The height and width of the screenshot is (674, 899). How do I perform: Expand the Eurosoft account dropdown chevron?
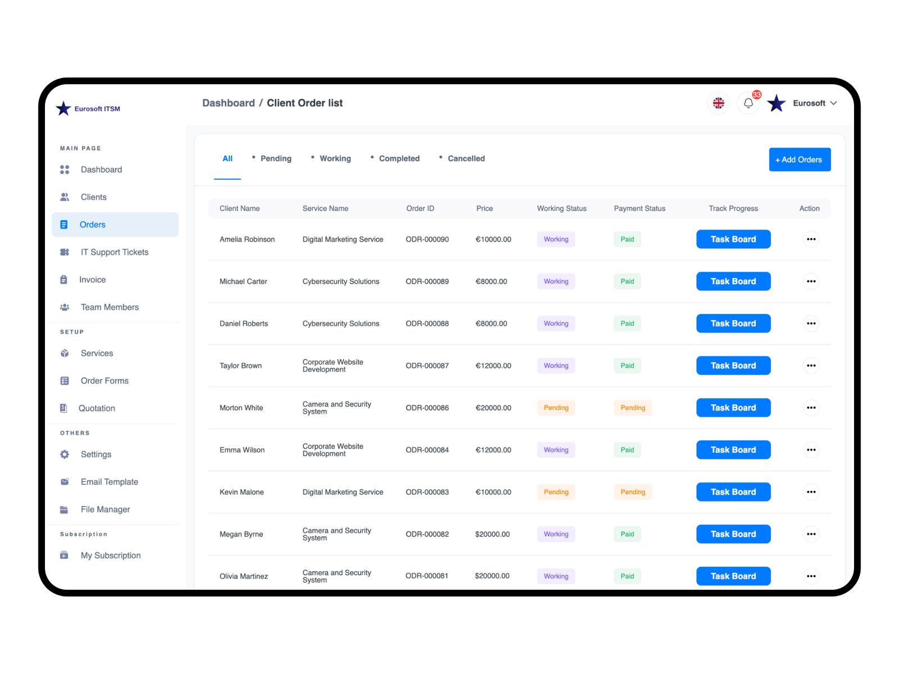833,103
